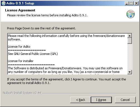Click the I Agree button
140x107 pixels.
101,100
